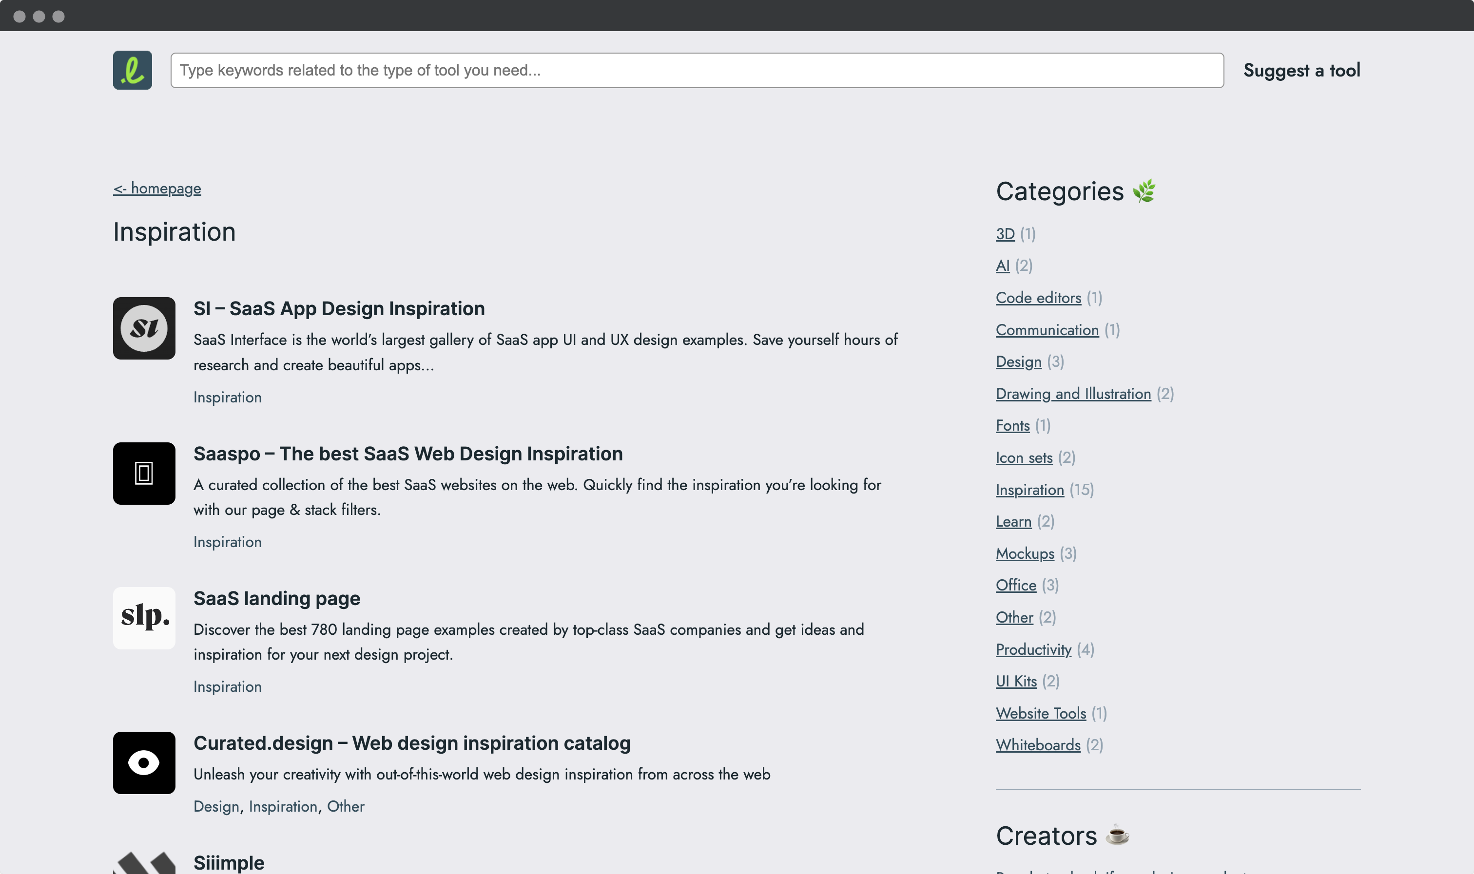Click Other tag under Curated.design
Image resolution: width=1474 pixels, height=874 pixels.
pyautogui.click(x=346, y=806)
